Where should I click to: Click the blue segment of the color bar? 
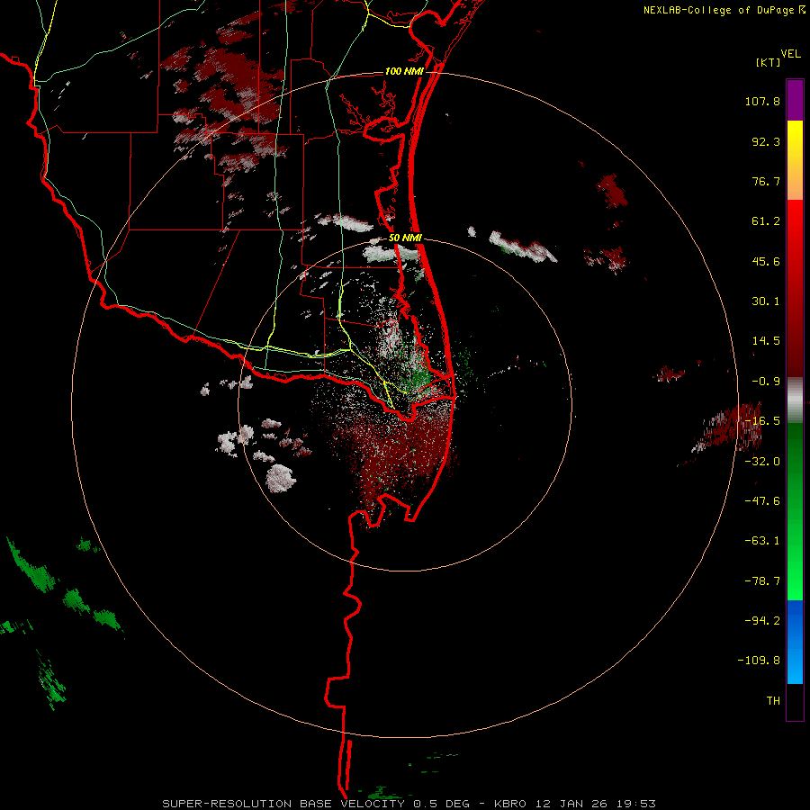pos(795,642)
